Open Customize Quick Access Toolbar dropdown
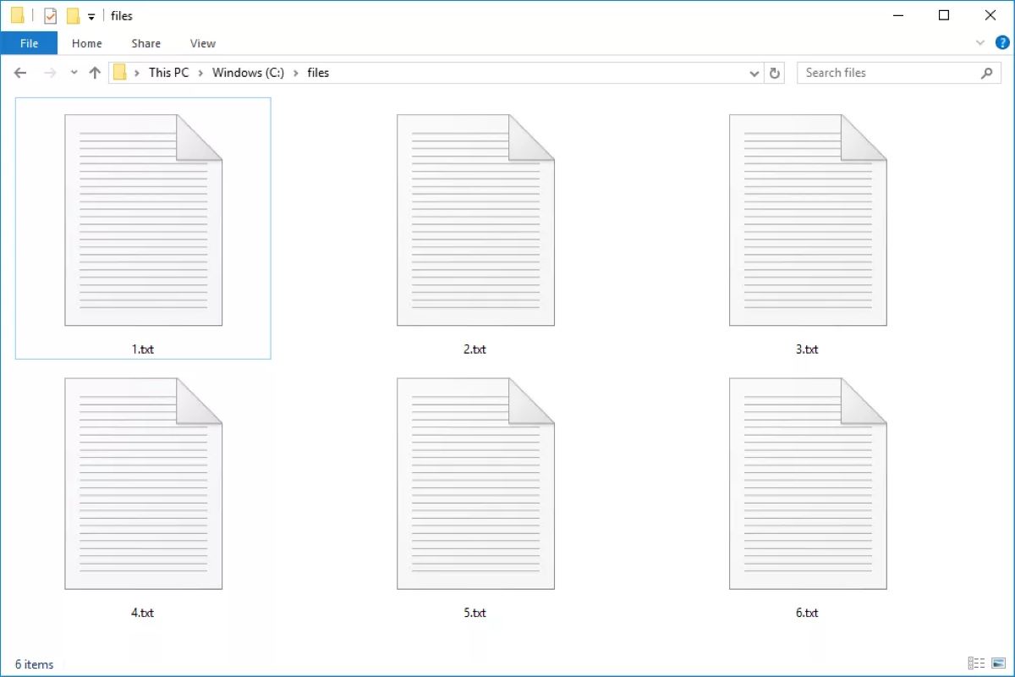 [91, 16]
